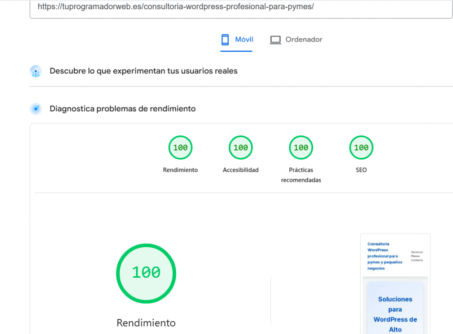
Task: Expand 'Descubre lo que experimentan tus usuarios reales'
Action: 144,71
